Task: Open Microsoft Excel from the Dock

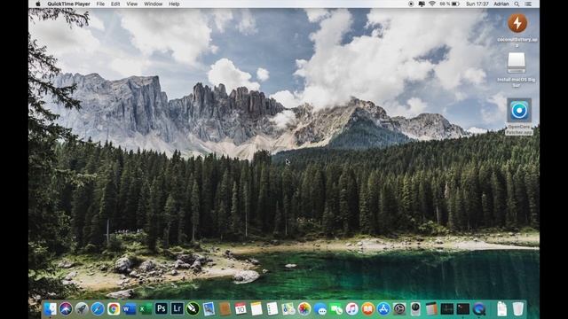Action: click(146, 309)
